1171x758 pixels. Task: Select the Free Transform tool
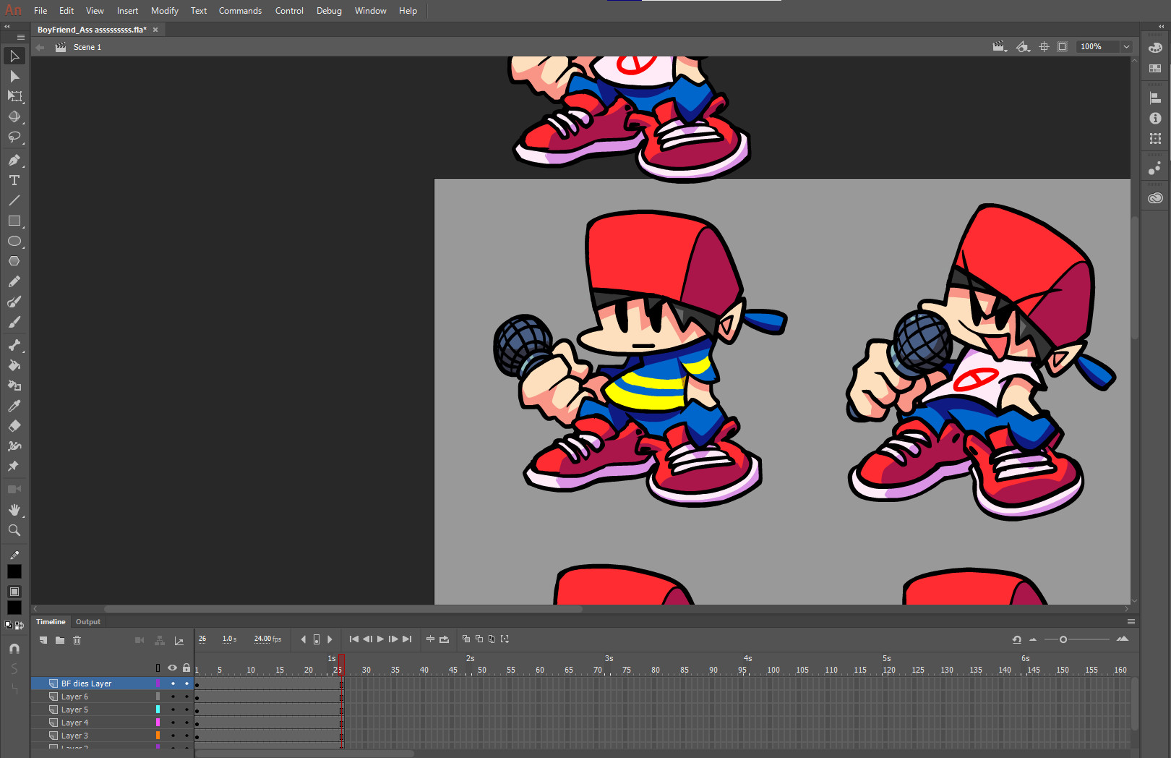click(x=14, y=96)
